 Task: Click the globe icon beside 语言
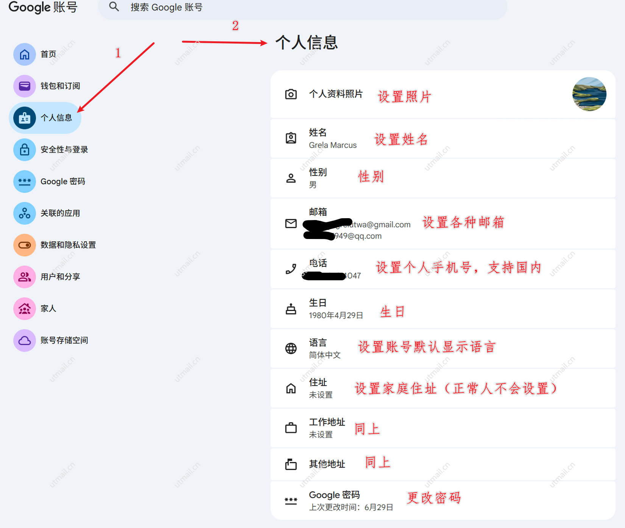click(291, 348)
